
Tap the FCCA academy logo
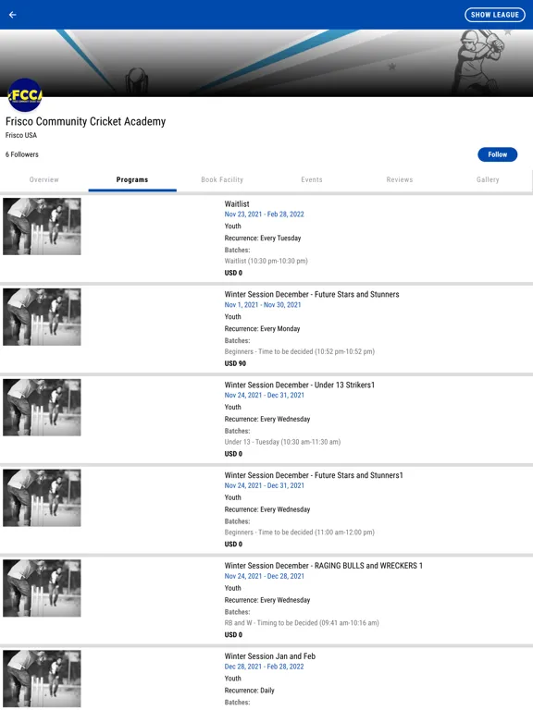tap(25, 95)
